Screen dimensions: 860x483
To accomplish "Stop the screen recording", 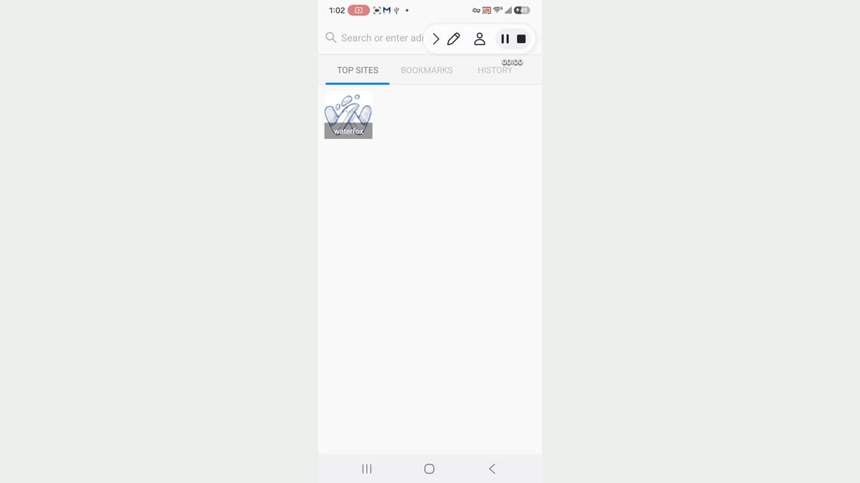I will [x=522, y=39].
